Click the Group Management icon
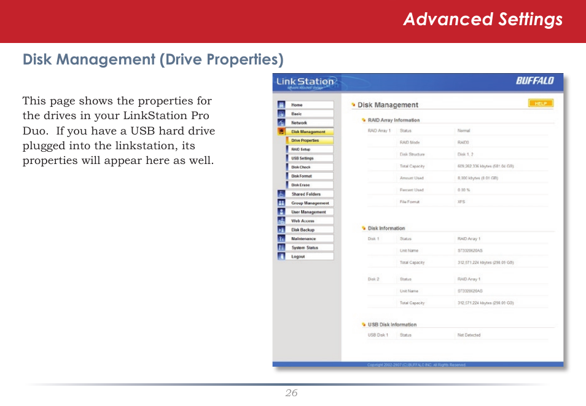586x406 pixels. (281, 203)
